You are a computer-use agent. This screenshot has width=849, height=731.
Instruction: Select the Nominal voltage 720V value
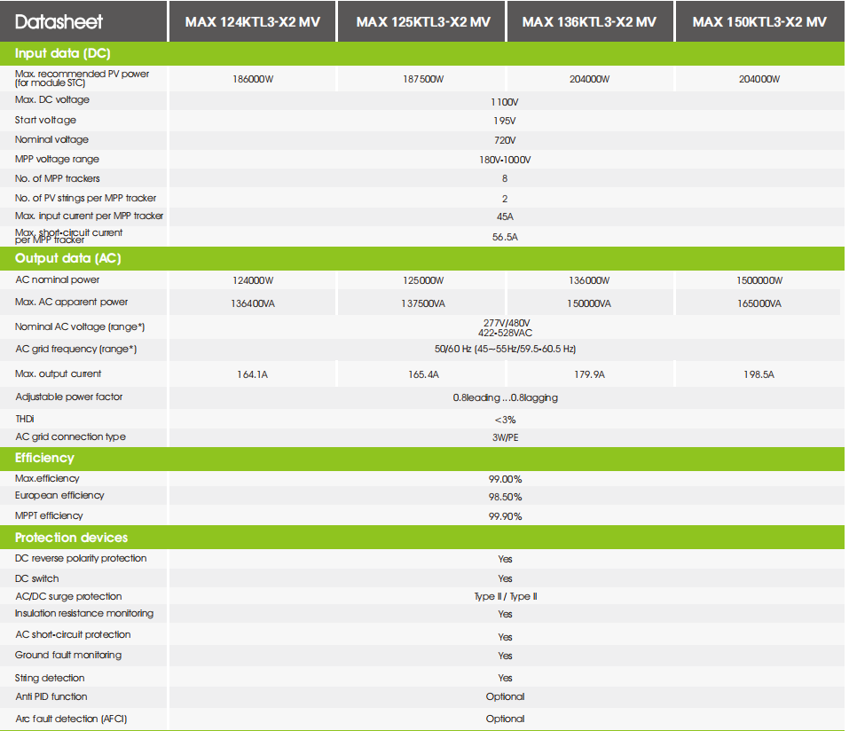505,140
